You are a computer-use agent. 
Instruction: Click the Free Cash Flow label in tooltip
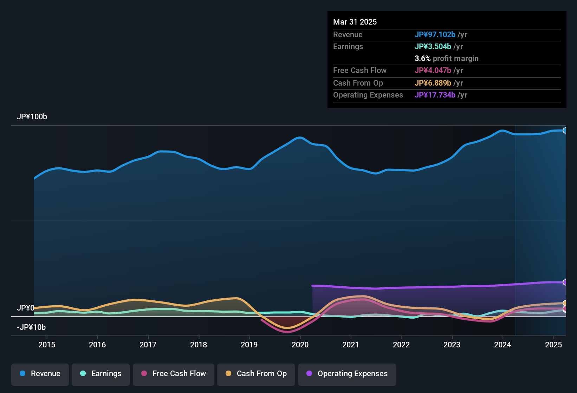[x=360, y=70]
